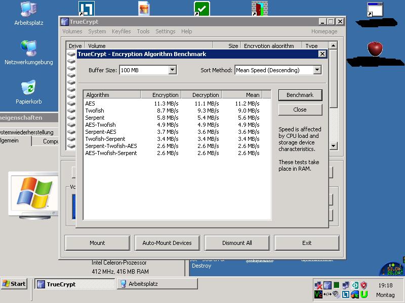This screenshot has height=303, width=405.
Task: Select the Twofish-Serpent row
Action: click(177, 139)
